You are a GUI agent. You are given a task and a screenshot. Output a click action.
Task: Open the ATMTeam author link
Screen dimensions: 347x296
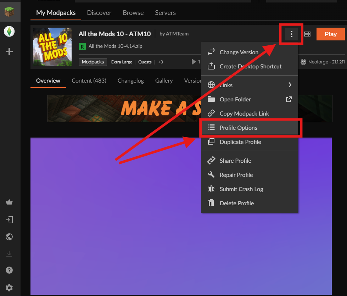pos(177,34)
